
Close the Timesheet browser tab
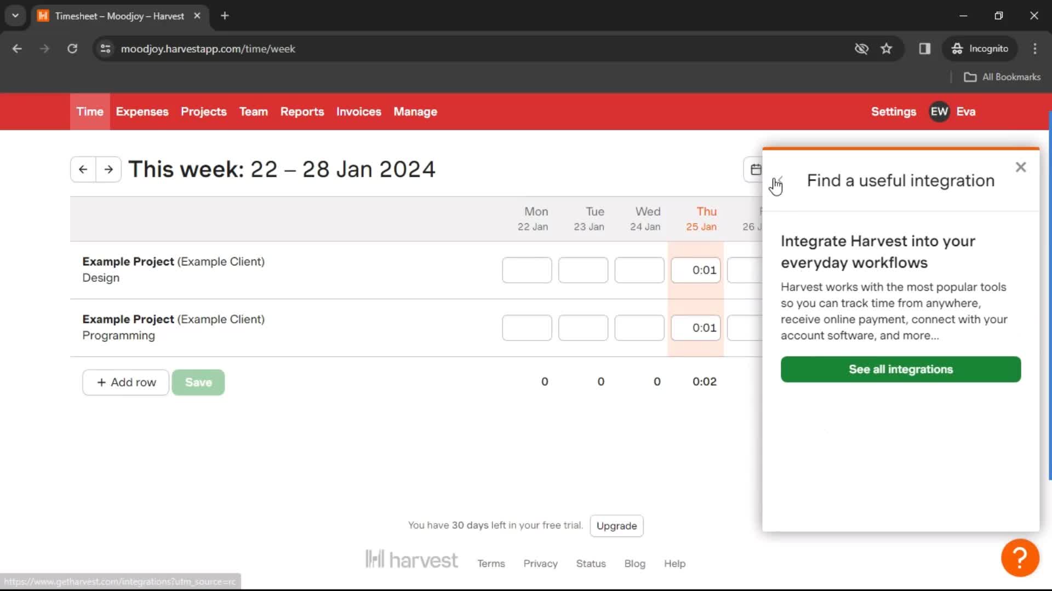click(x=197, y=16)
